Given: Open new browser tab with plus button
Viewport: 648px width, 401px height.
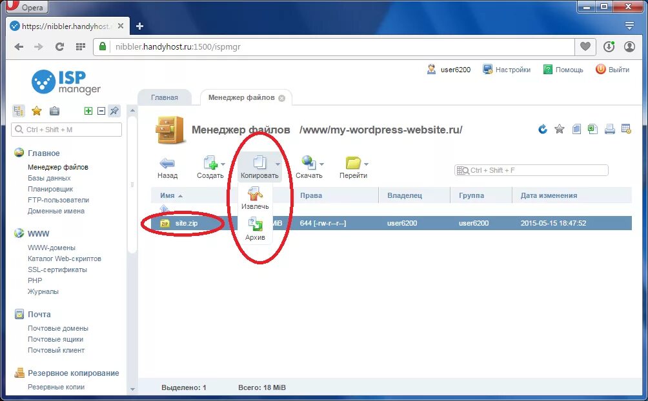Looking at the screenshot, I should point(139,26).
